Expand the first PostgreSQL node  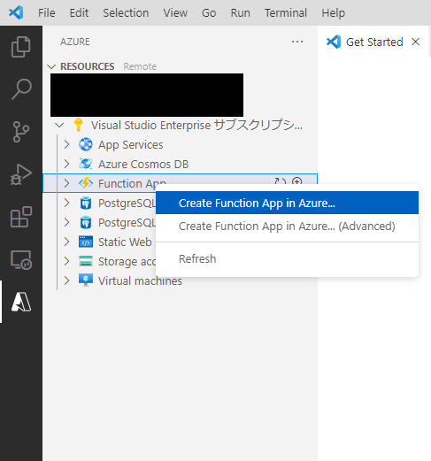(x=67, y=203)
